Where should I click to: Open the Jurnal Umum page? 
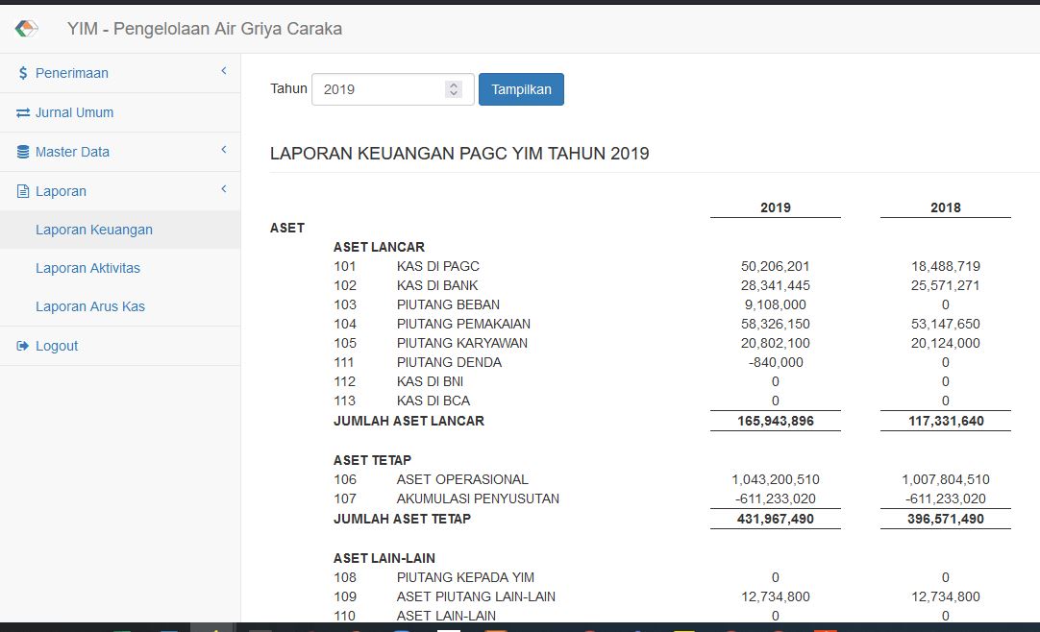(74, 112)
